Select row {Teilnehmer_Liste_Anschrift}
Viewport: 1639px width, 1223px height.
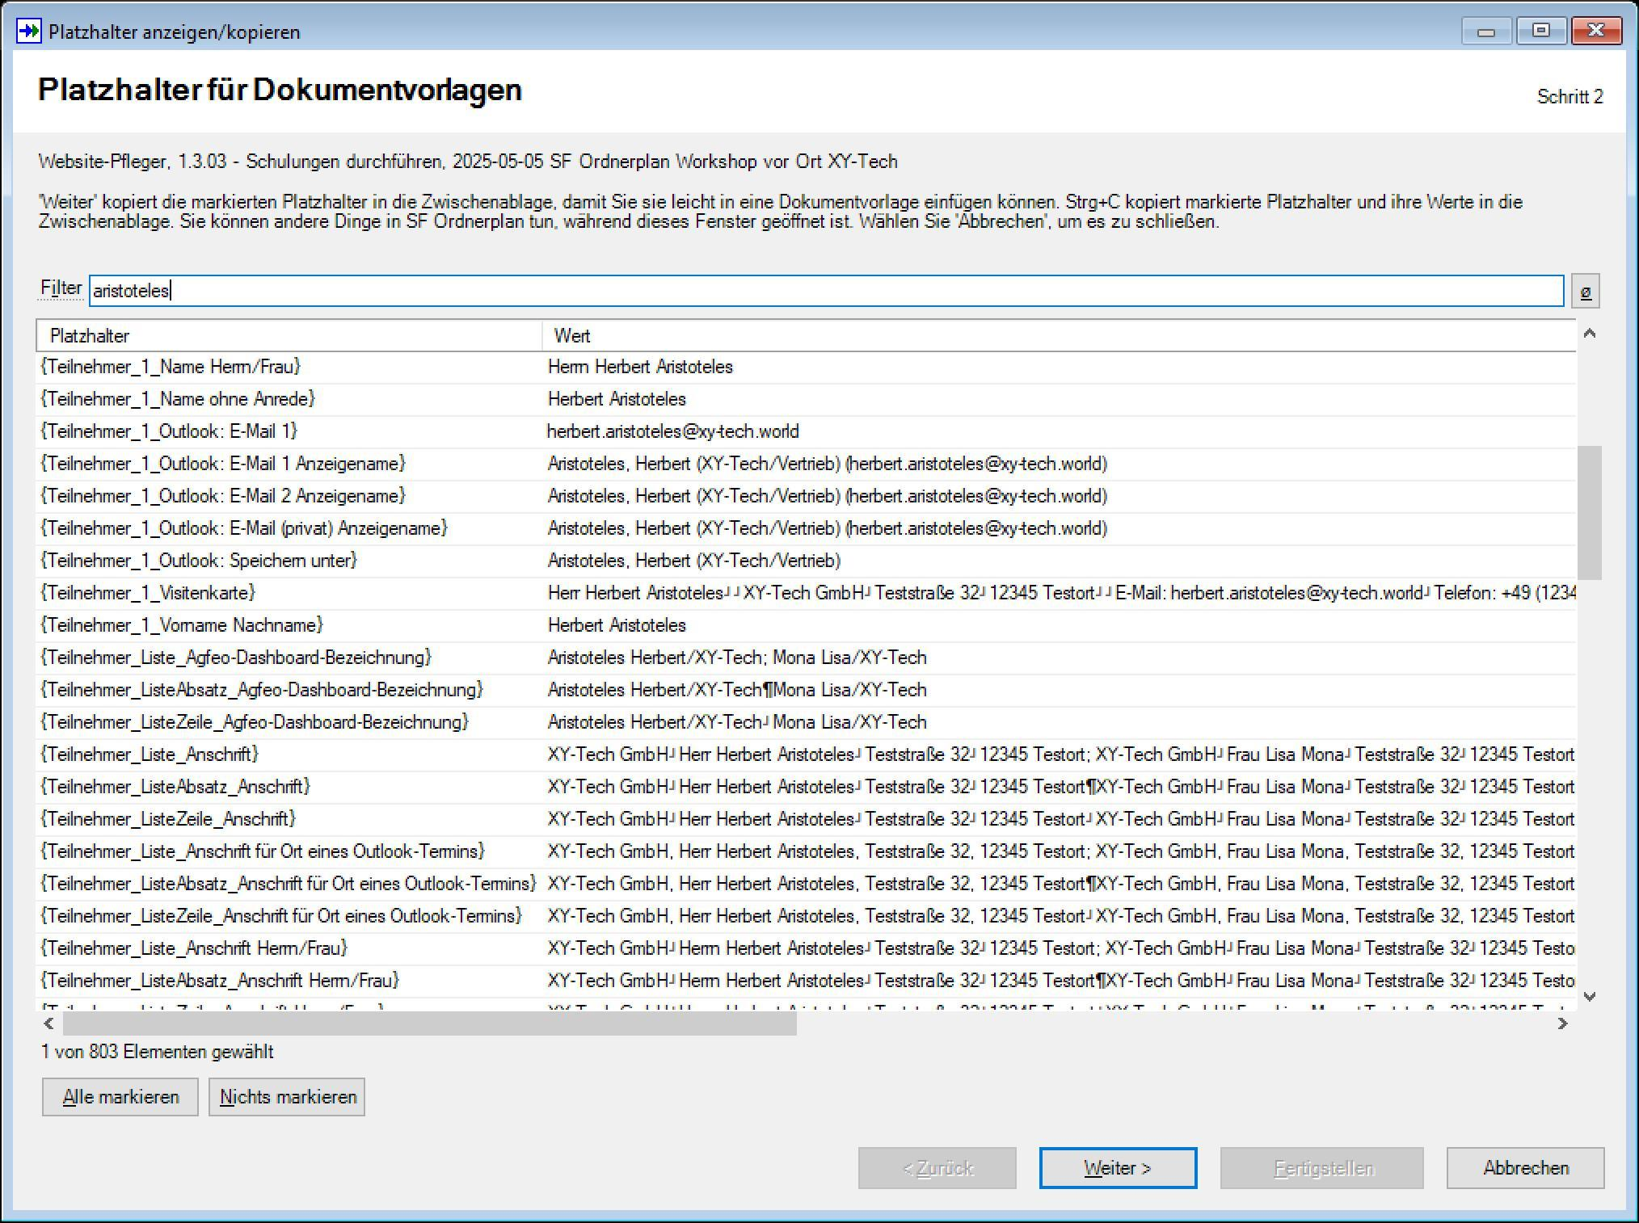click(x=807, y=754)
